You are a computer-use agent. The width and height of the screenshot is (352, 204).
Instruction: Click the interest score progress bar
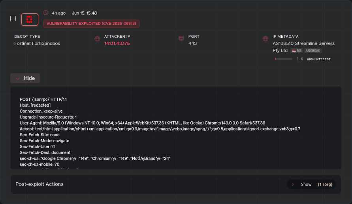(284, 59)
